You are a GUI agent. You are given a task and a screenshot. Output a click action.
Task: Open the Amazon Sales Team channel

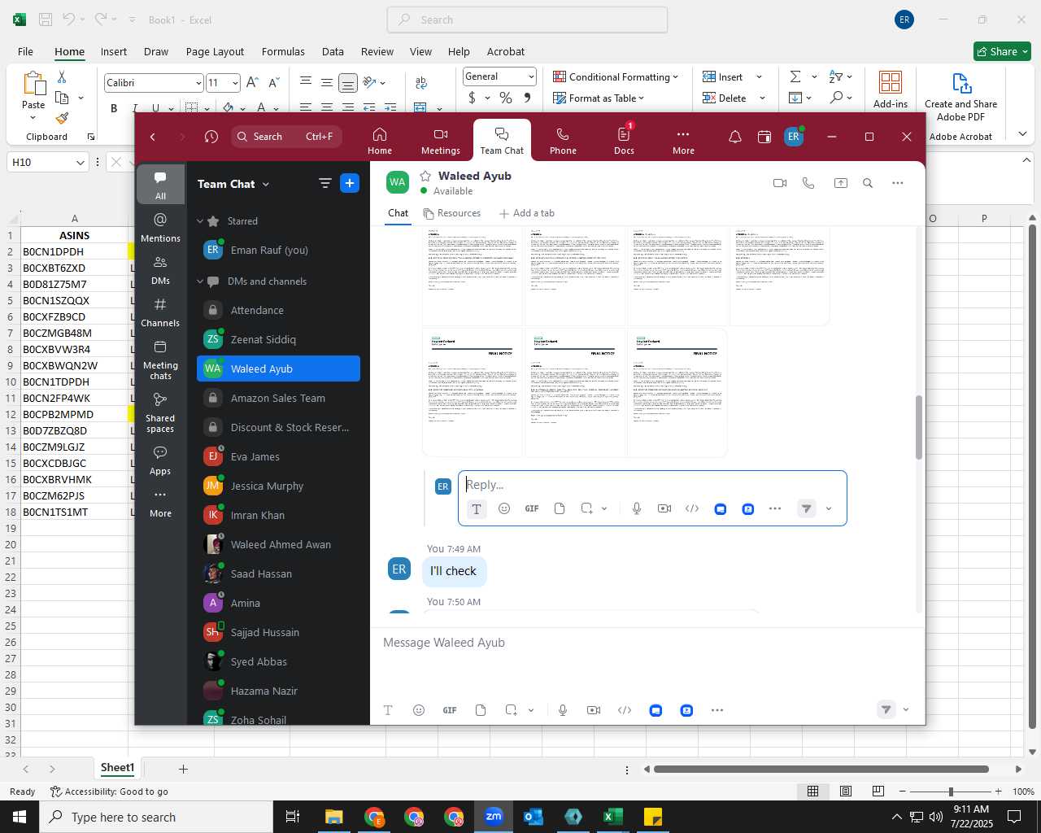click(278, 398)
